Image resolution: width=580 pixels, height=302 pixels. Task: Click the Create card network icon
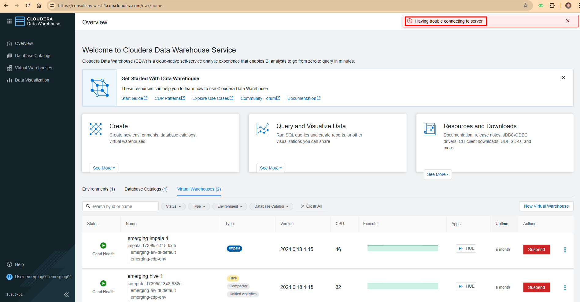pyautogui.click(x=96, y=129)
